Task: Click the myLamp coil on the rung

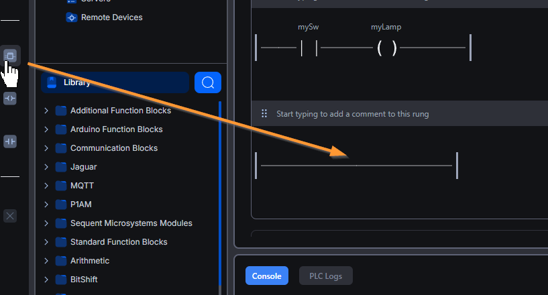Action: (x=386, y=48)
